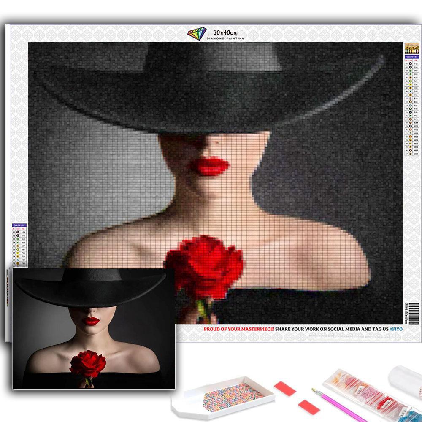Open the inset reference photo of the woman

(94, 328)
